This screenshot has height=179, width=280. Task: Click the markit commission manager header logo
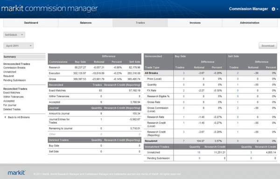(x=49, y=8)
